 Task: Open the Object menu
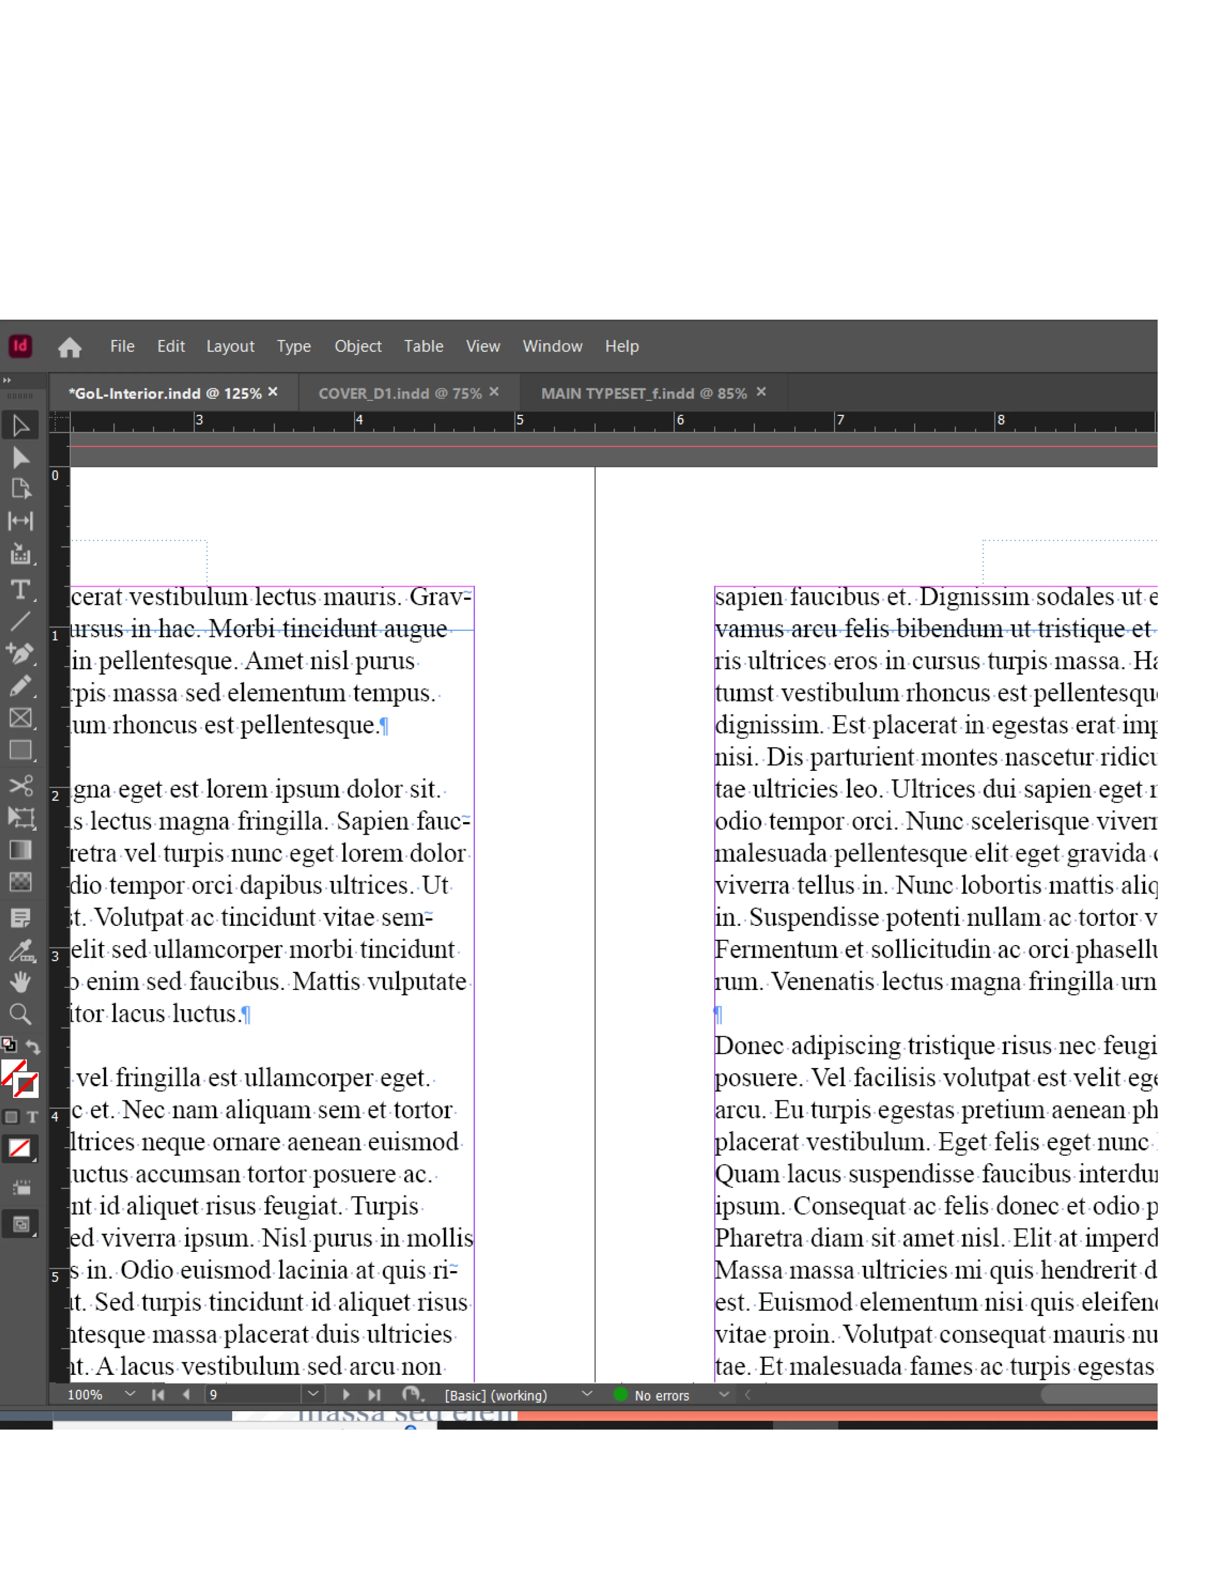click(357, 346)
